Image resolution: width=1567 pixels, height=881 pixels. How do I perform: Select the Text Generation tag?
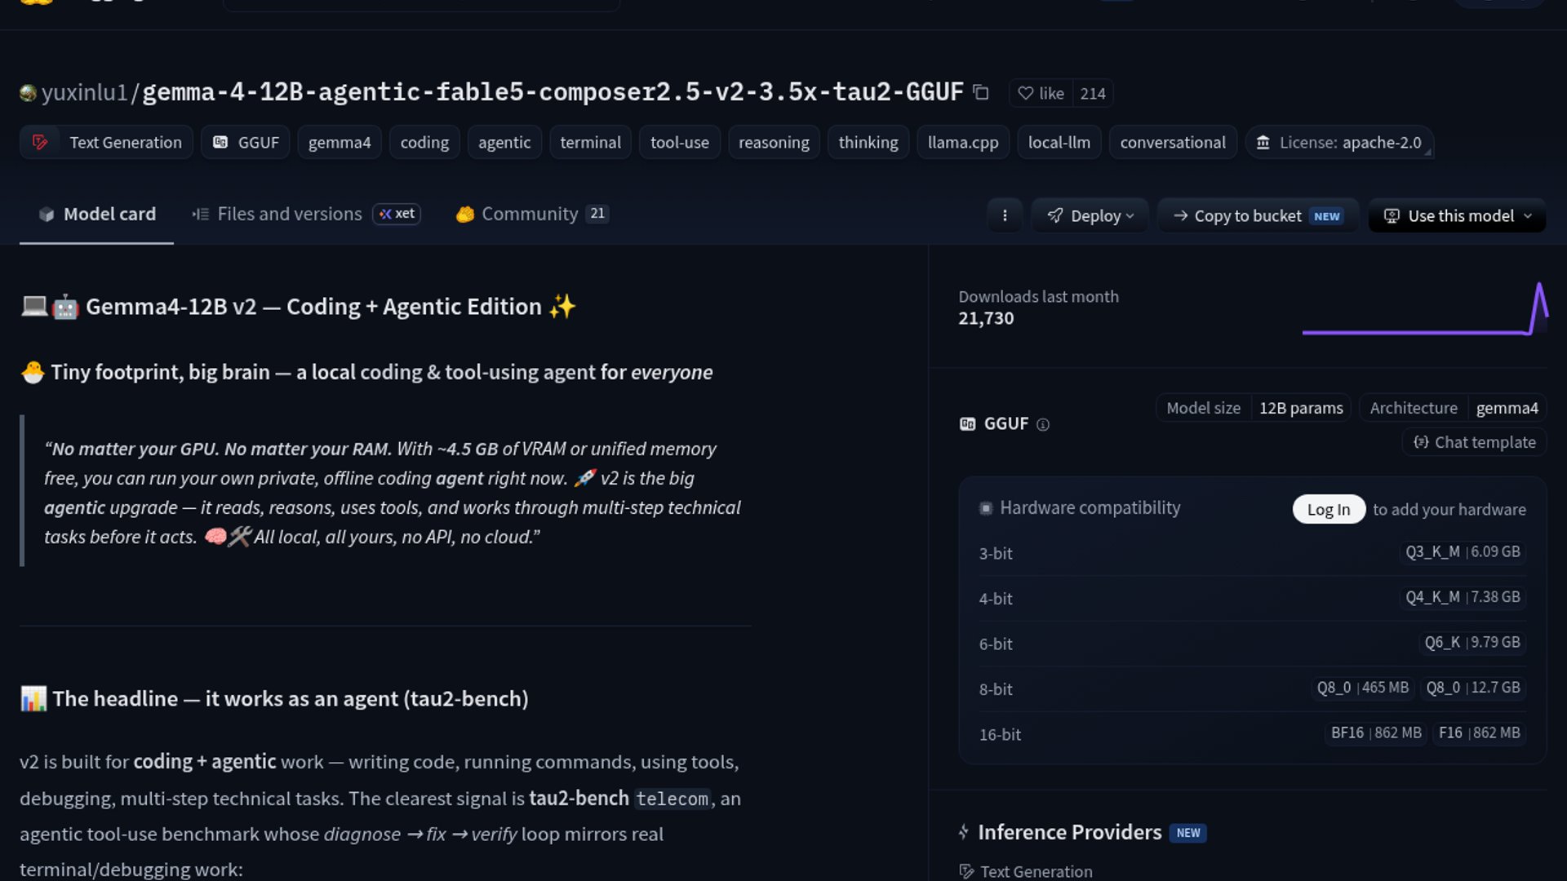[106, 142]
